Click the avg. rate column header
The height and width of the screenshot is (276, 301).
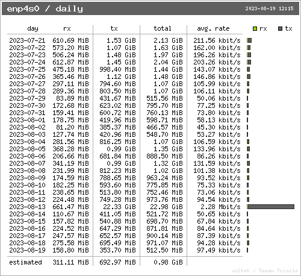(213, 29)
